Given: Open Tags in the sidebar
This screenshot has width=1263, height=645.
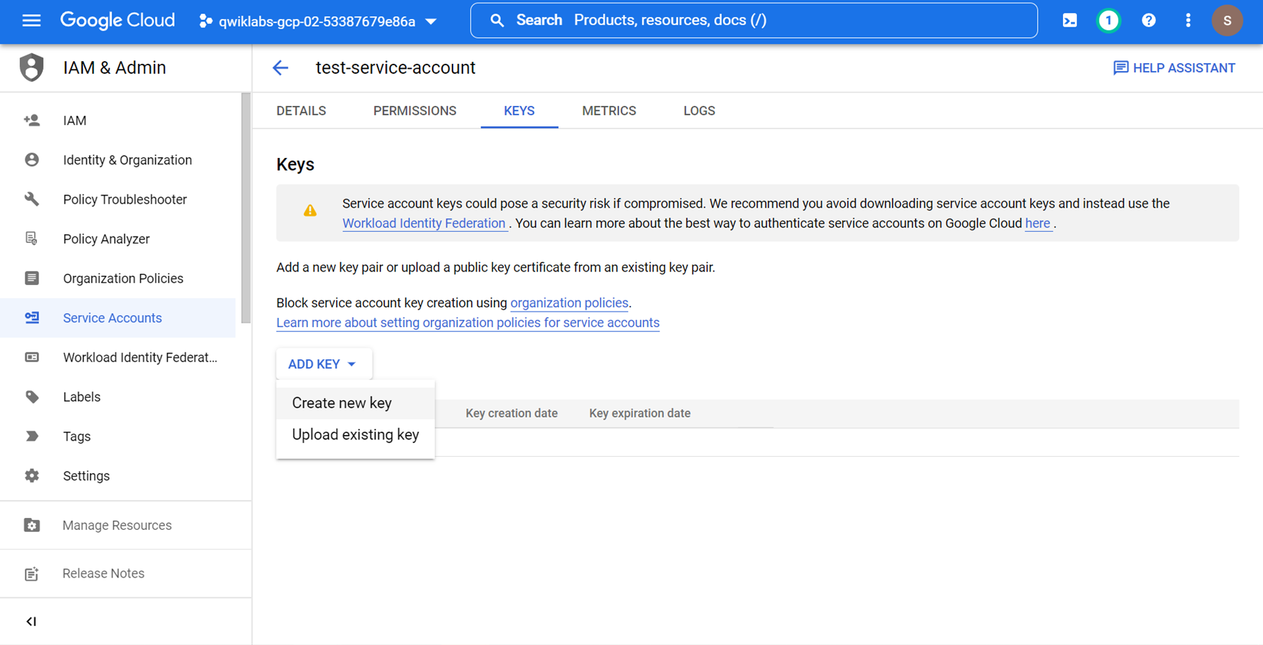Looking at the screenshot, I should coord(118,436).
